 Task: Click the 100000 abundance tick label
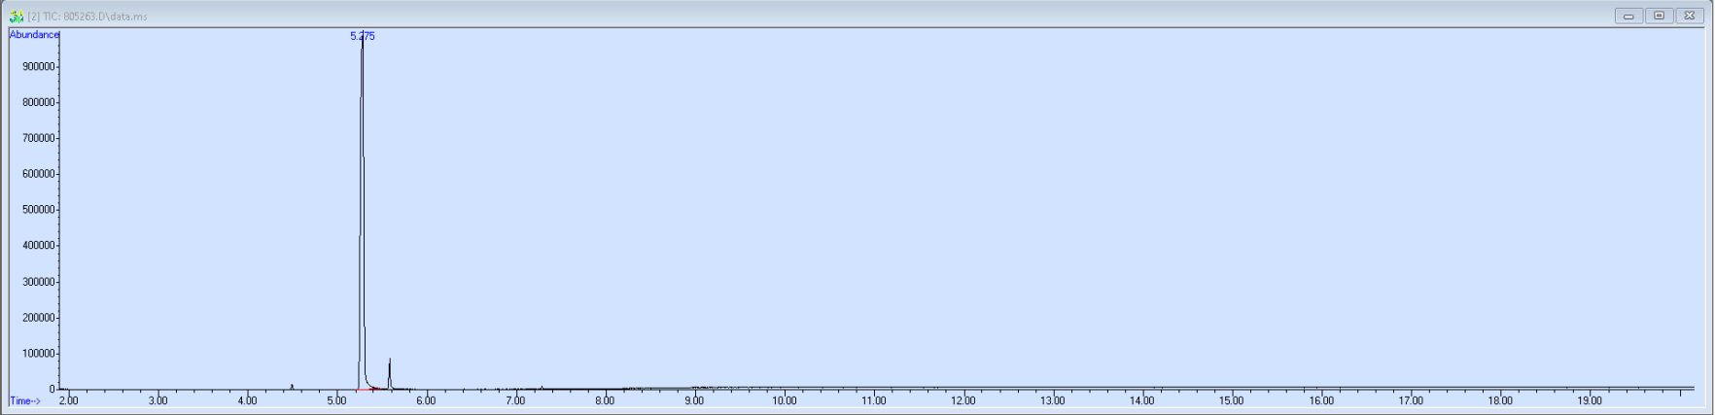(x=38, y=354)
